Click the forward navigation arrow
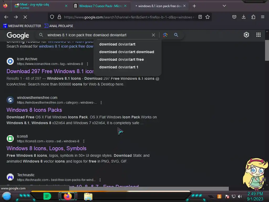This screenshot has height=202, width=269. click(16, 17)
